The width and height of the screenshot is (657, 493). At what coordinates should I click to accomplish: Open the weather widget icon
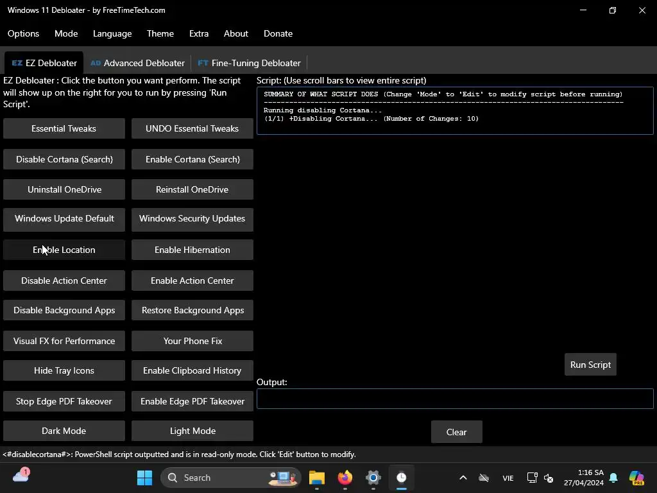(21, 476)
